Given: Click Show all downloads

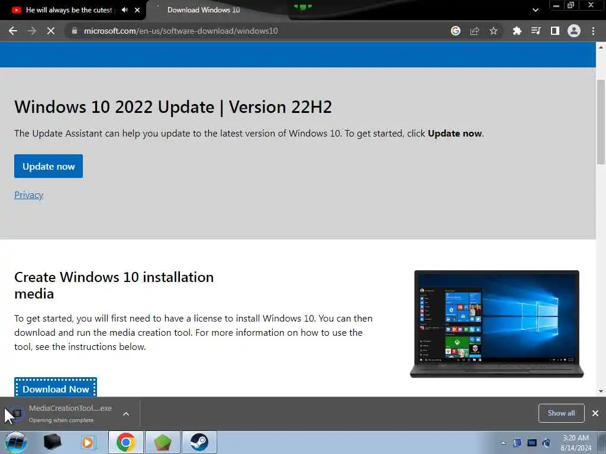Looking at the screenshot, I should click(561, 413).
